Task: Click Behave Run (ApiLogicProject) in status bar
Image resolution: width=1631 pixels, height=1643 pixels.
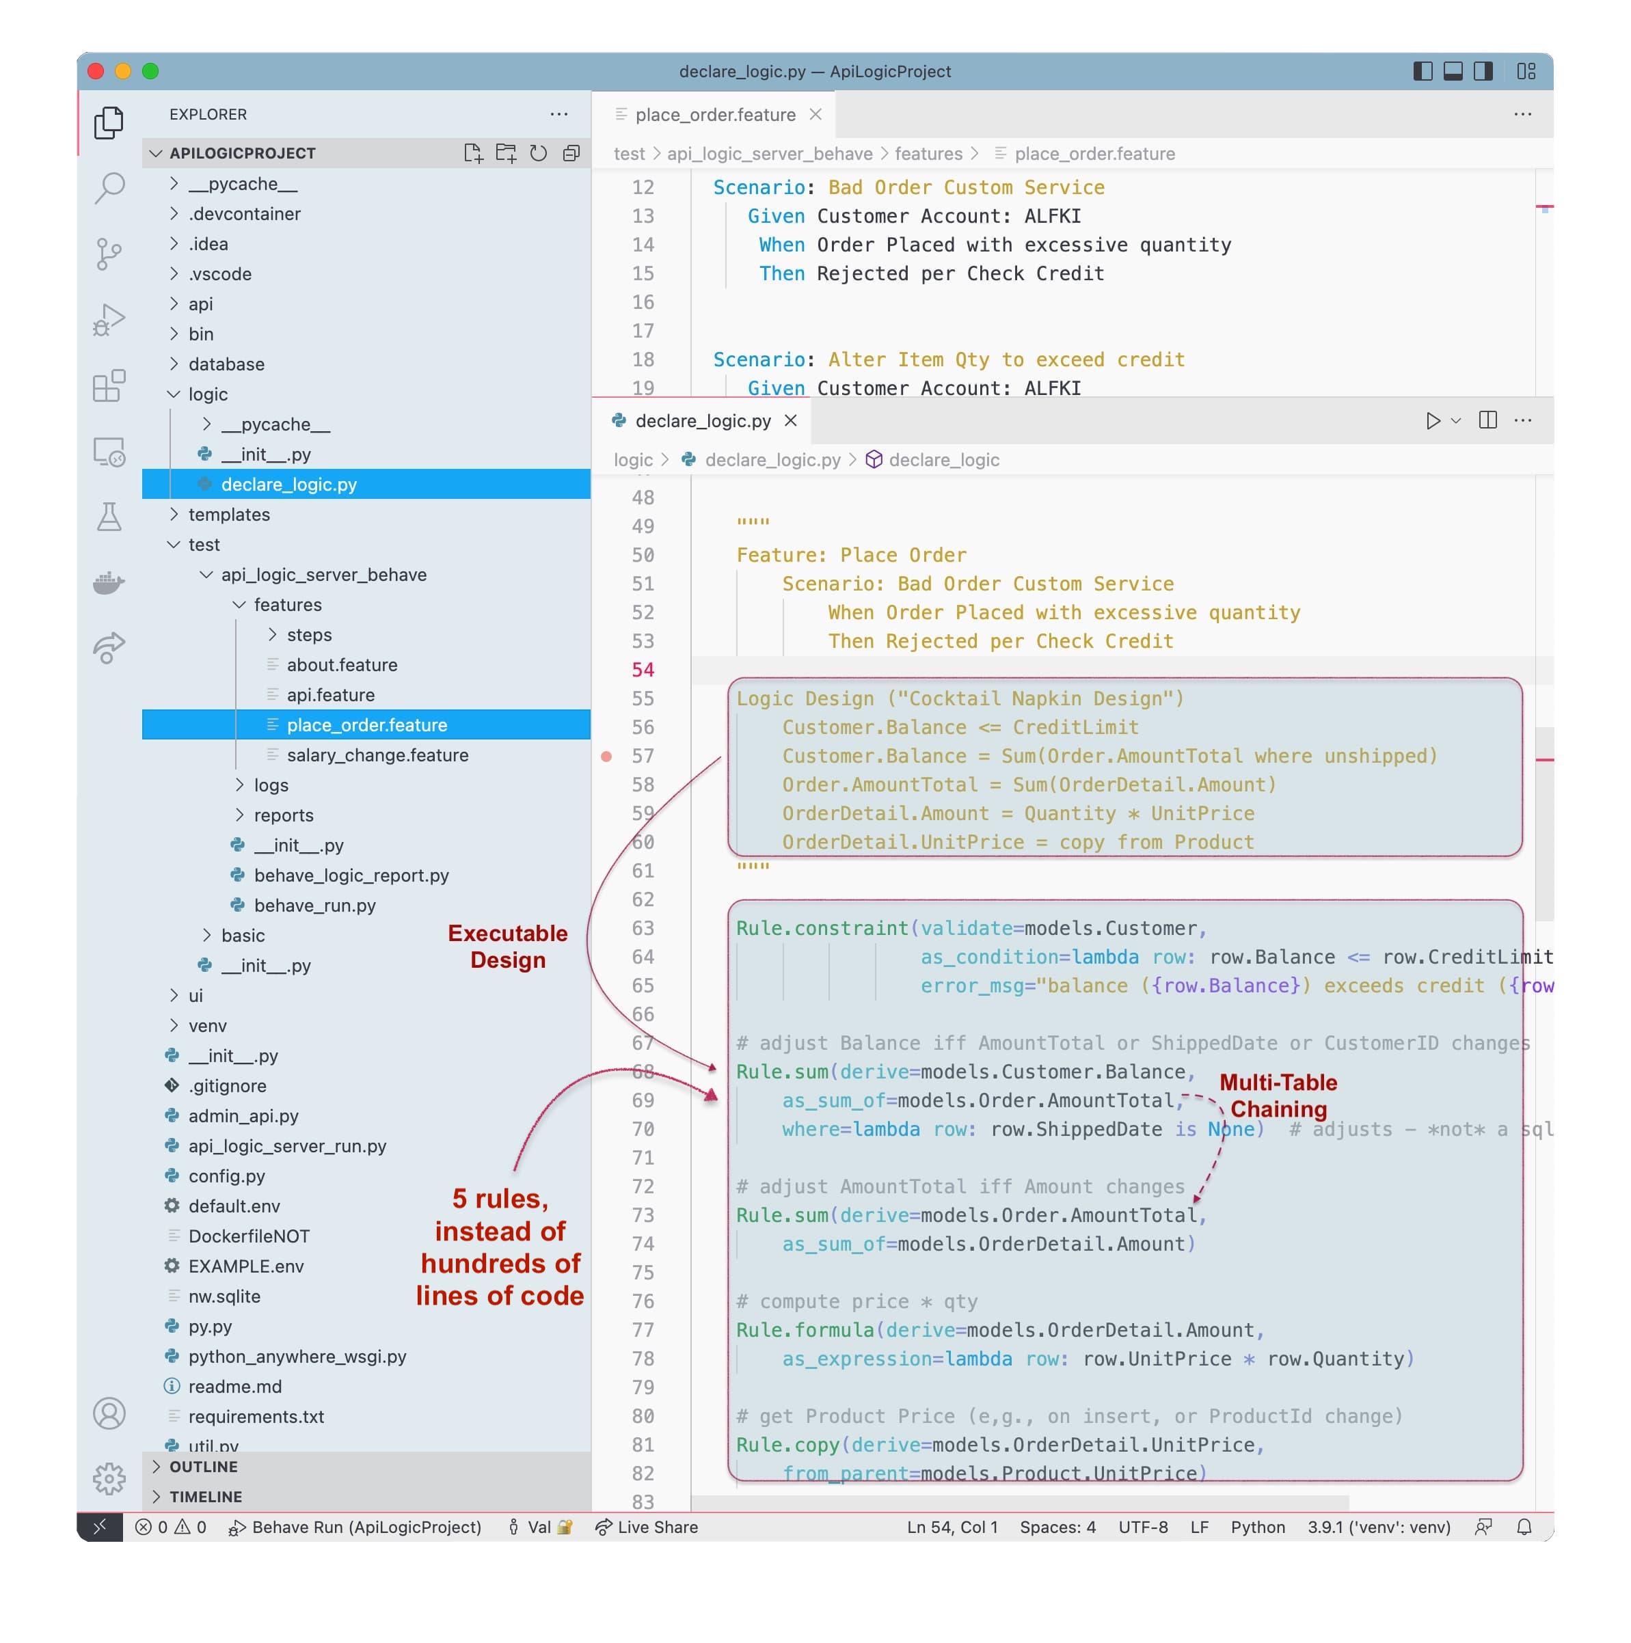Action: click(355, 1527)
